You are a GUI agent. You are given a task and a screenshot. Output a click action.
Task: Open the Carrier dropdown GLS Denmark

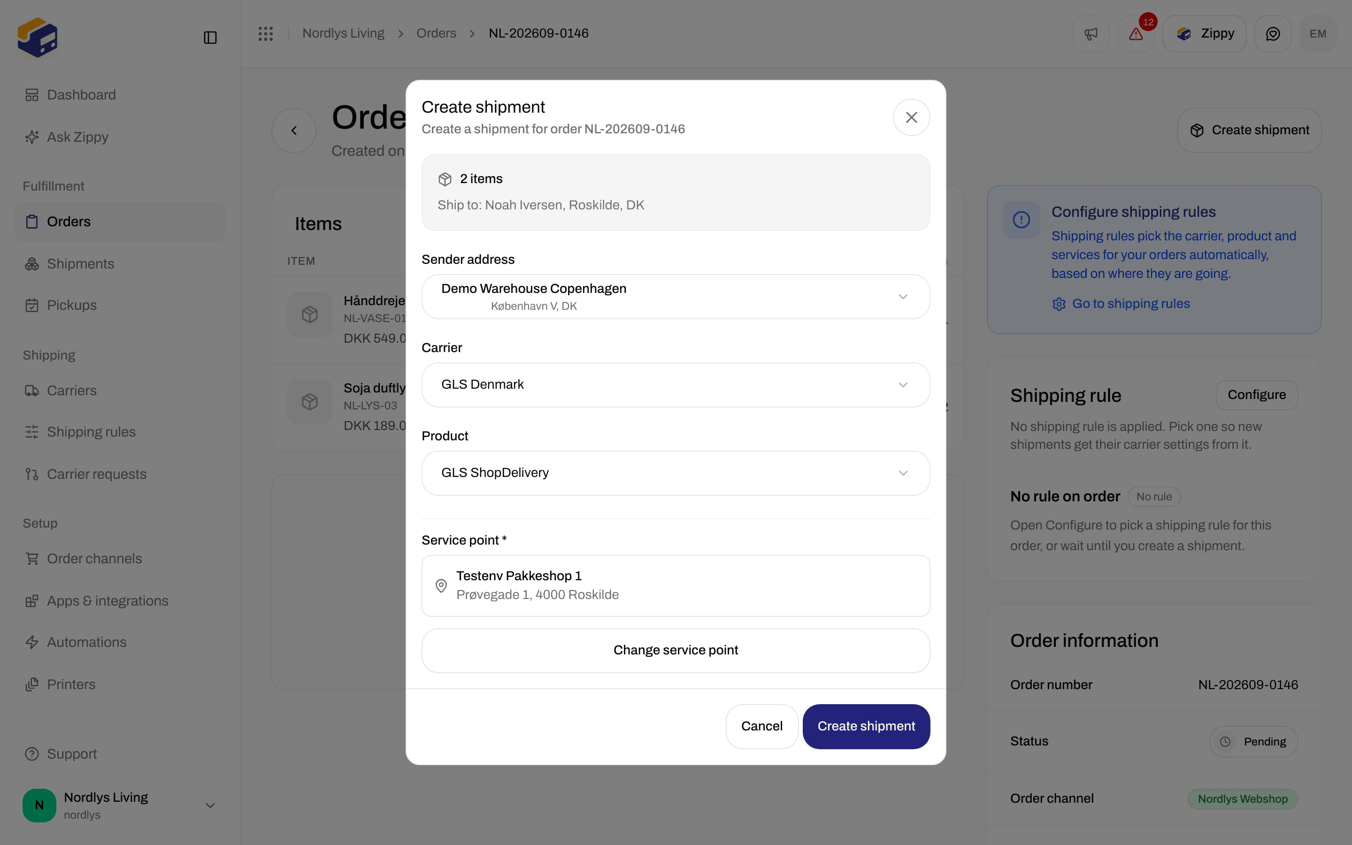[676, 384]
